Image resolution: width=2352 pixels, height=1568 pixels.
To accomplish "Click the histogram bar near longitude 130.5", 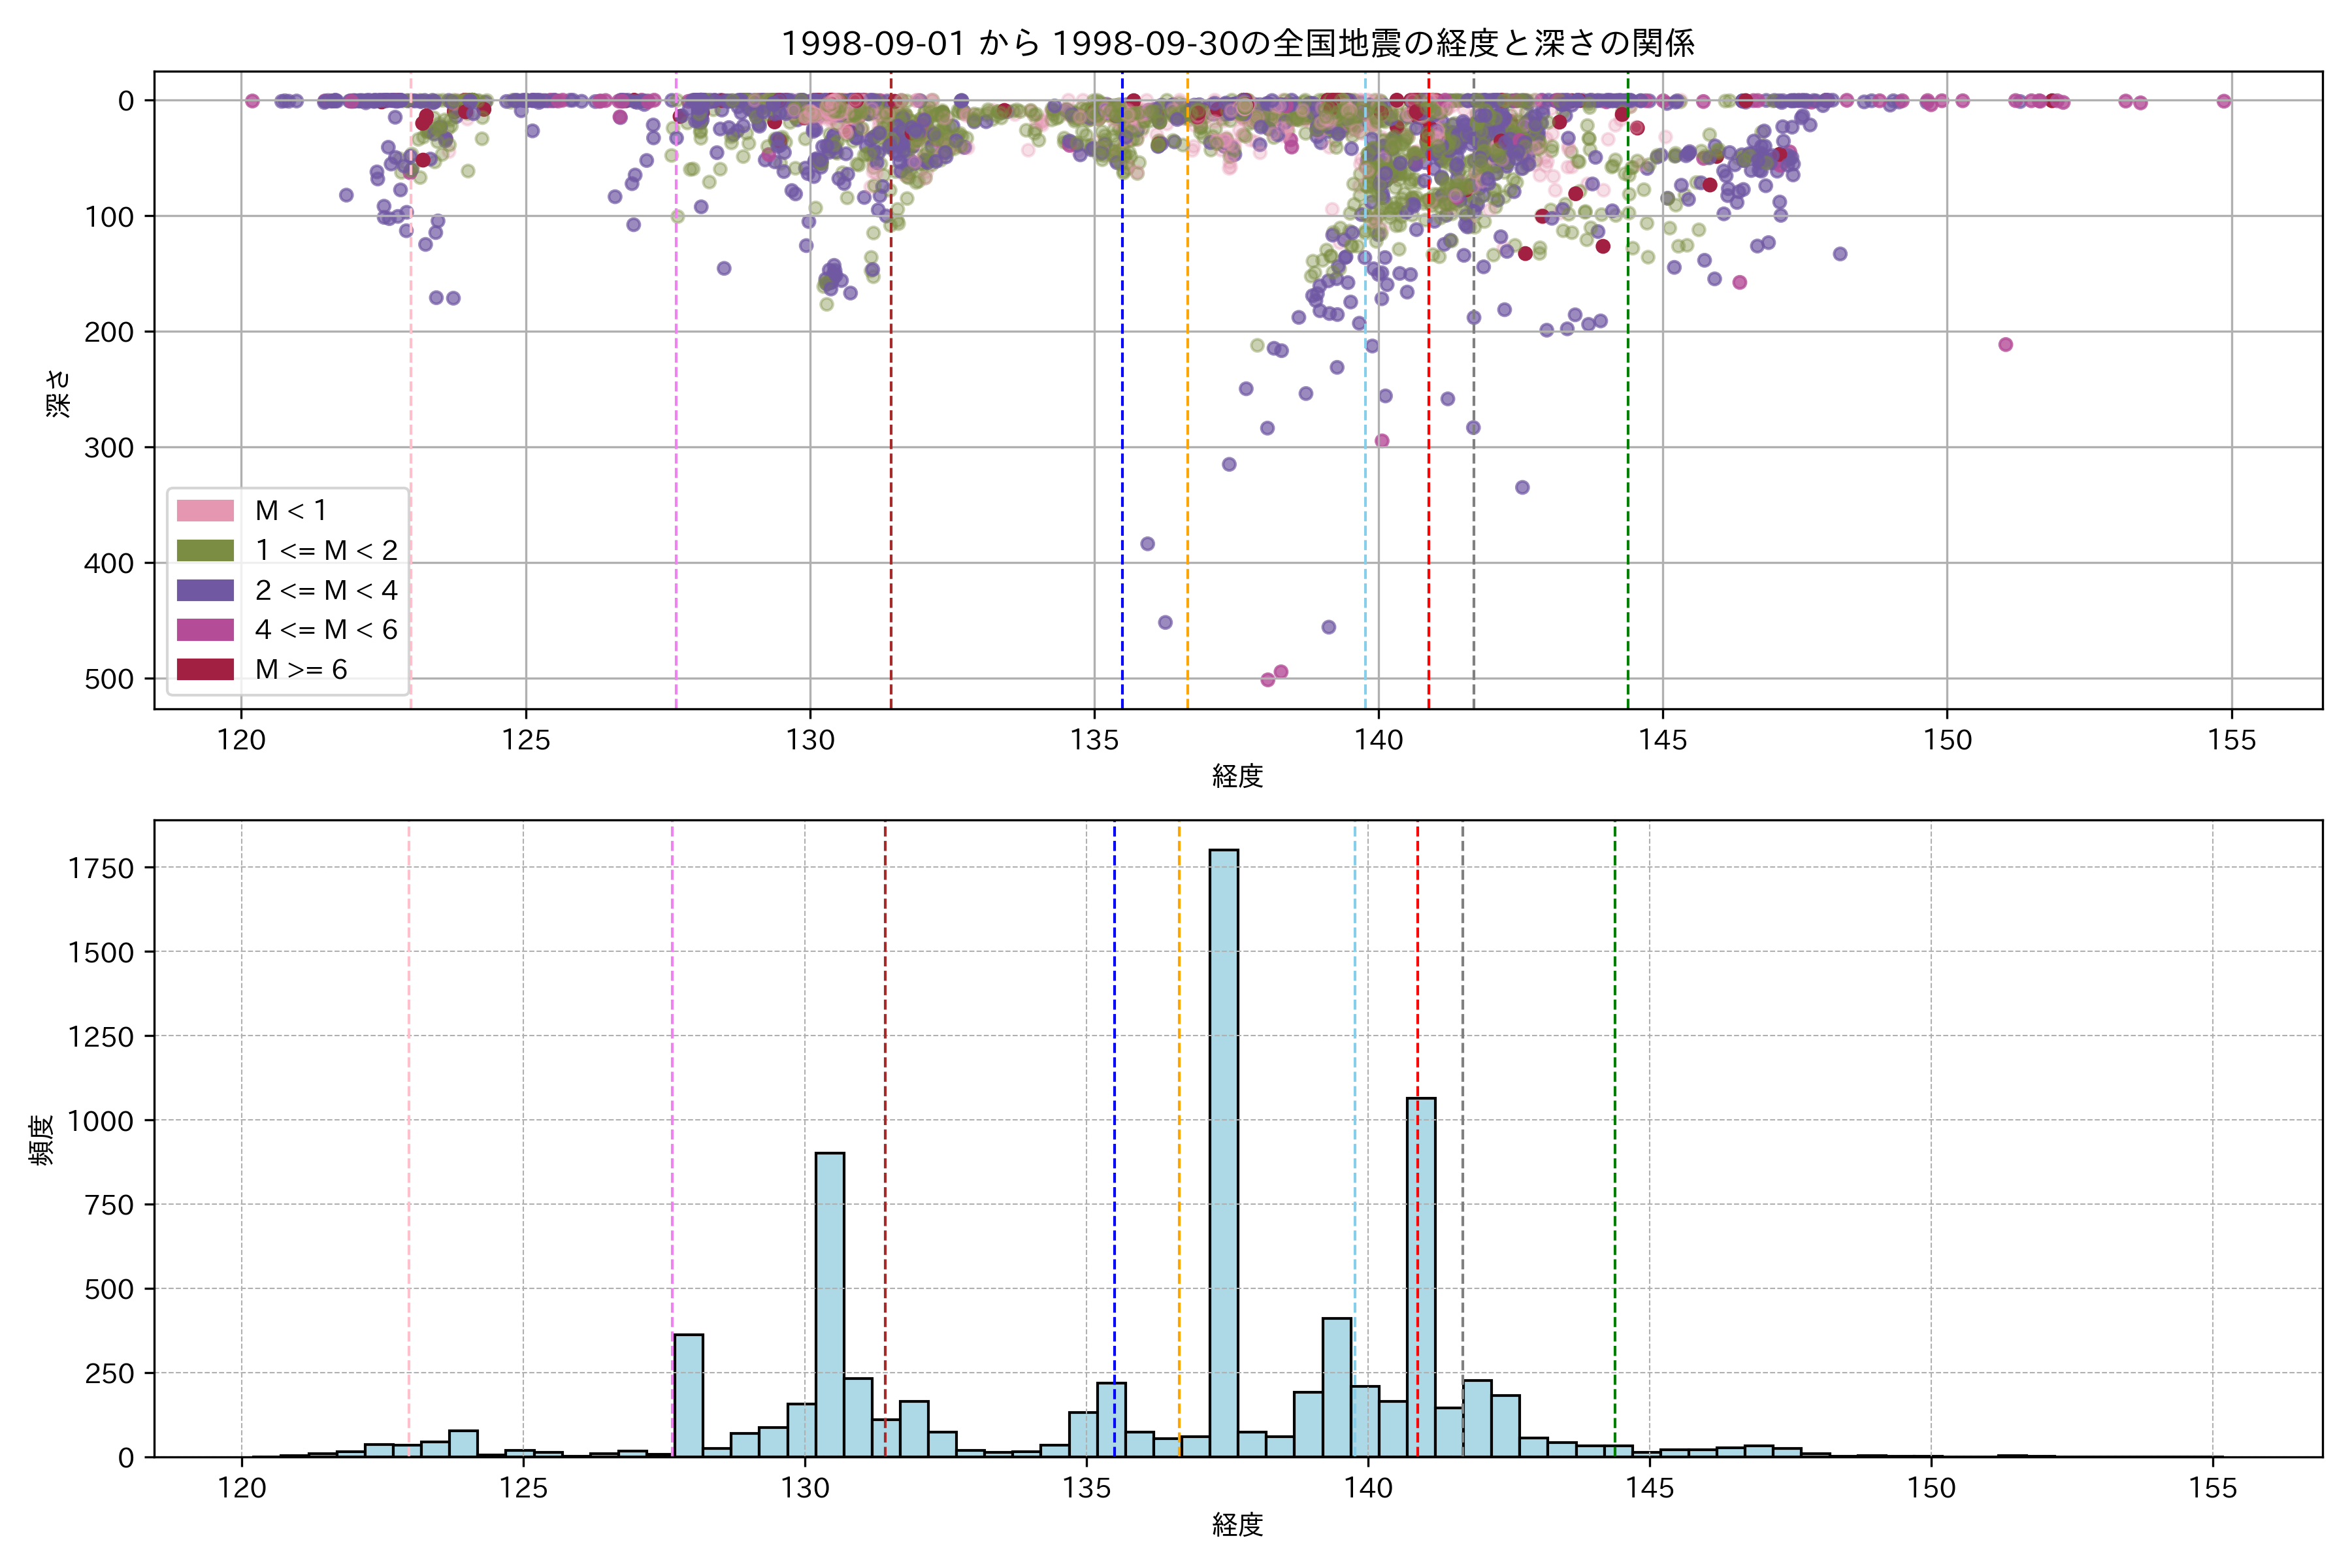I will (x=829, y=1305).
